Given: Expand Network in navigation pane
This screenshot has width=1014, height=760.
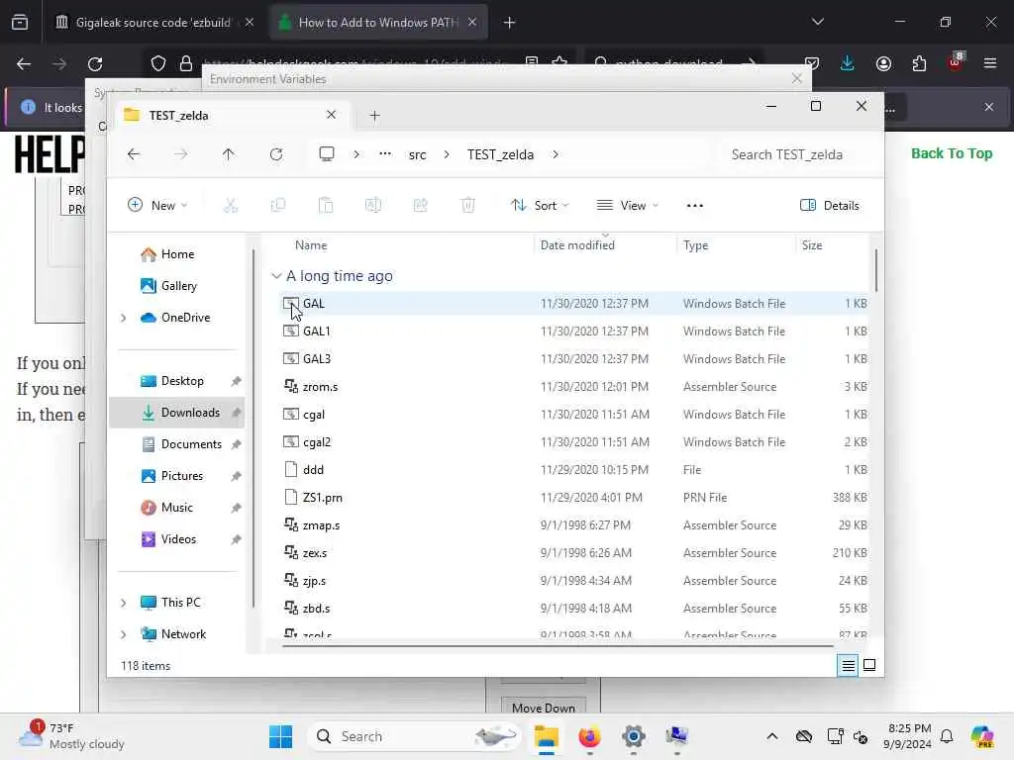Looking at the screenshot, I should [123, 634].
